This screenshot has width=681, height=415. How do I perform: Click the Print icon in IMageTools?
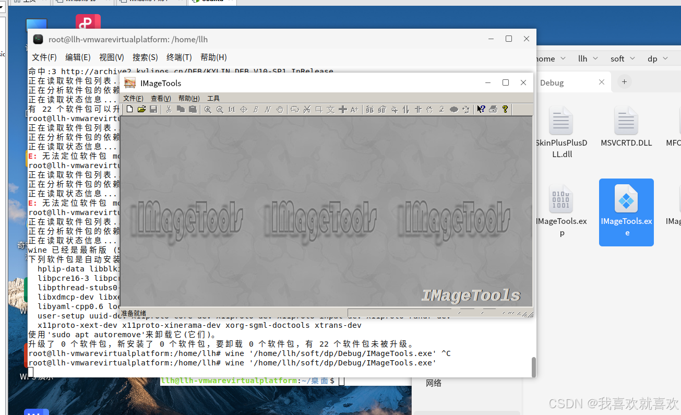[493, 109]
